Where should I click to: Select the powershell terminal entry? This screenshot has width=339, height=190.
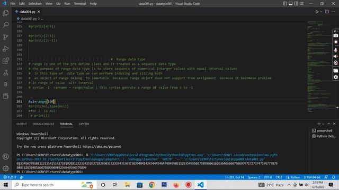[322, 131]
